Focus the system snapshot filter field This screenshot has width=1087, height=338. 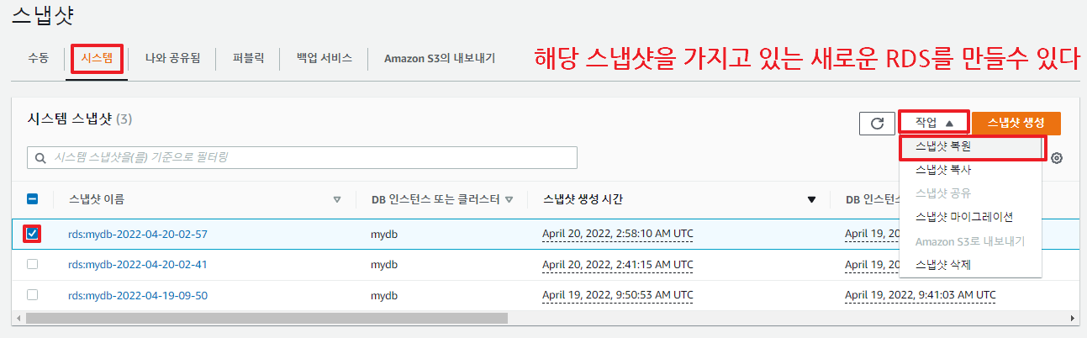coord(303,158)
